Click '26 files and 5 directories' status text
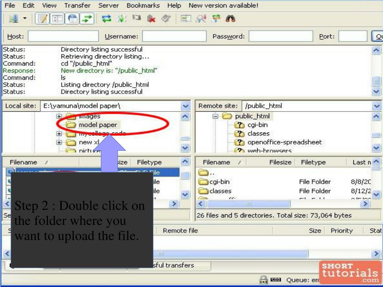Screen dimensions: 383x287 (x=274, y=216)
